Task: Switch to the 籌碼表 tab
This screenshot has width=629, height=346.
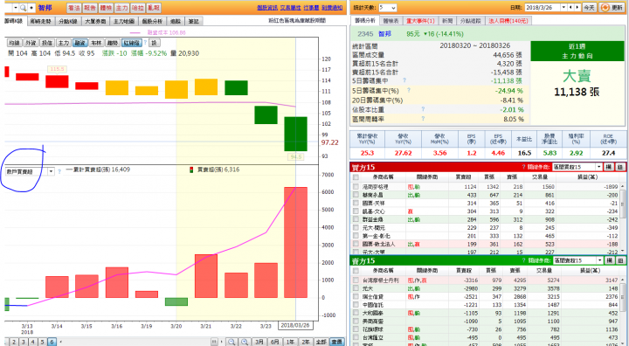Action: click(x=391, y=20)
